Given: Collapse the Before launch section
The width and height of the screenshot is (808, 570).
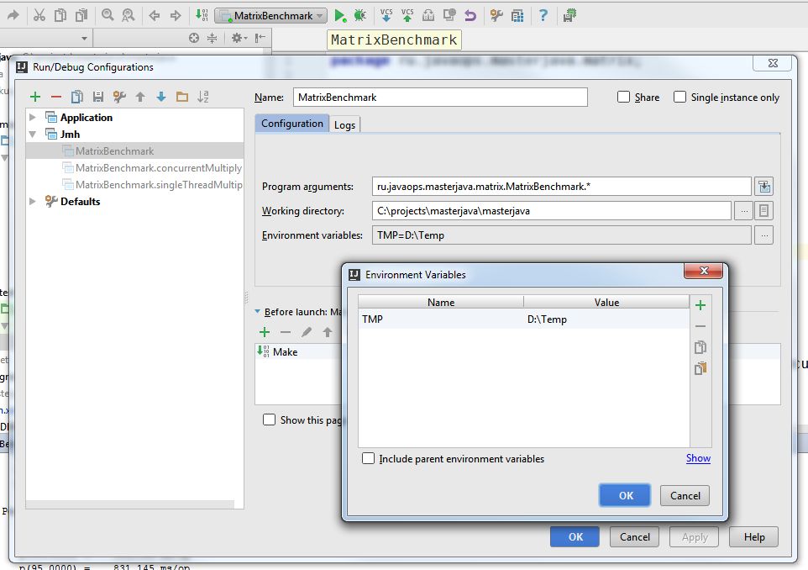Looking at the screenshot, I should pos(258,312).
